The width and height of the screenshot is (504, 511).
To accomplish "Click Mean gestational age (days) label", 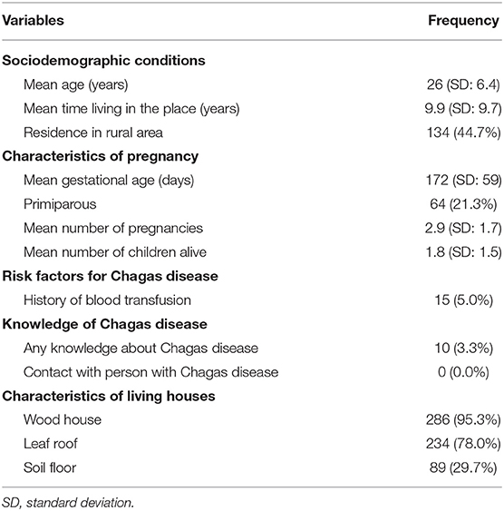I will pos(109,181).
